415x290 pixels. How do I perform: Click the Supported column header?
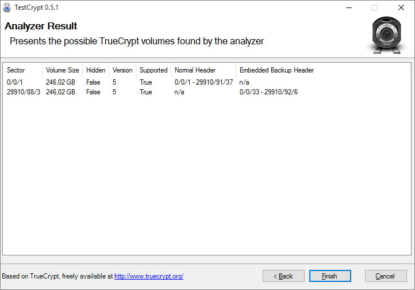(x=153, y=70)
